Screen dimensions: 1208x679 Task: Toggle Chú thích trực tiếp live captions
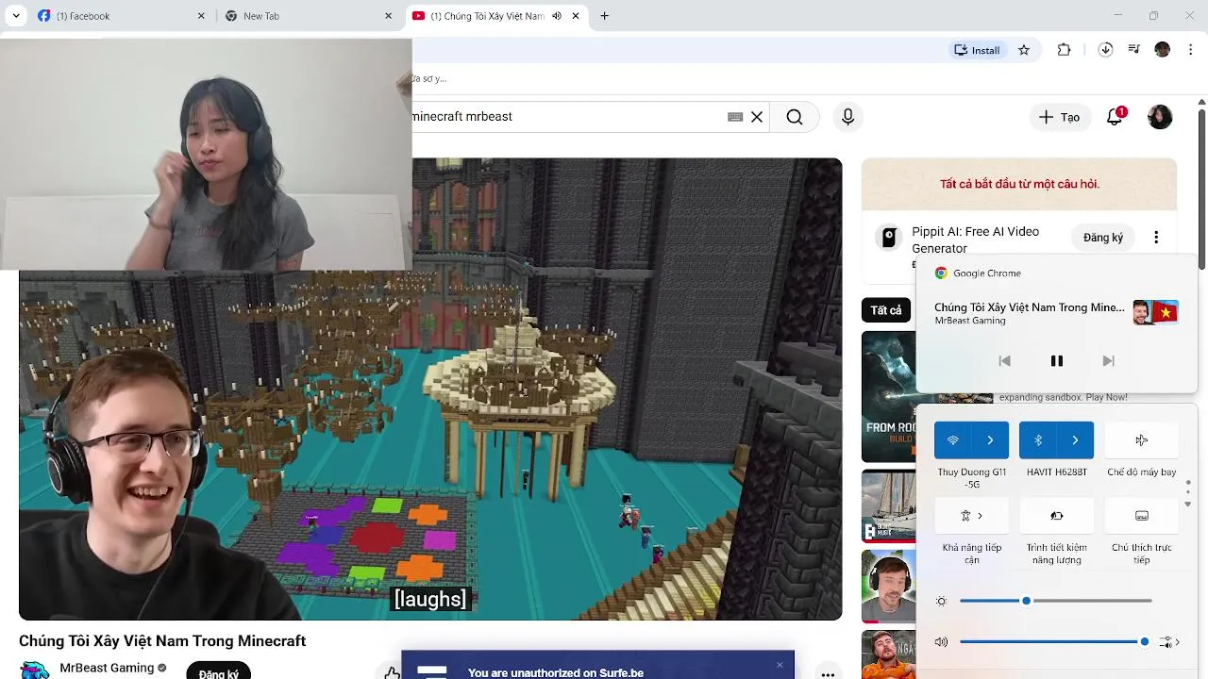(1141, 516)
